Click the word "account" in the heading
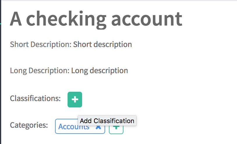 146,19
